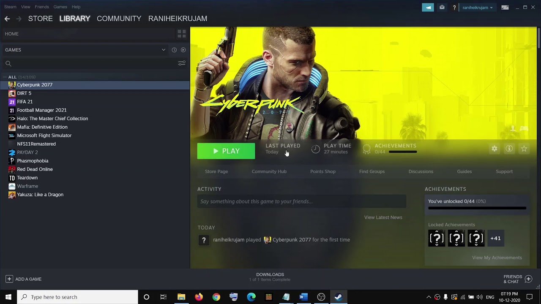
Task: Add Cyberpunk 2077 to favorites star
Action: point(524,149)
